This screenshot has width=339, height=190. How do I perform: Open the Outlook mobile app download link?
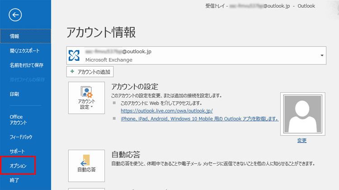point(199,119)
